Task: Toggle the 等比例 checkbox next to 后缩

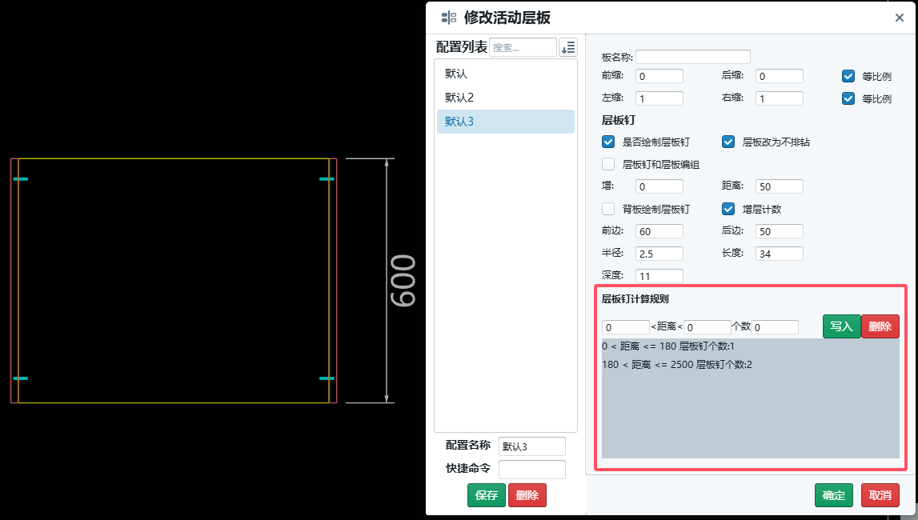Action: [x=848, y=76]
